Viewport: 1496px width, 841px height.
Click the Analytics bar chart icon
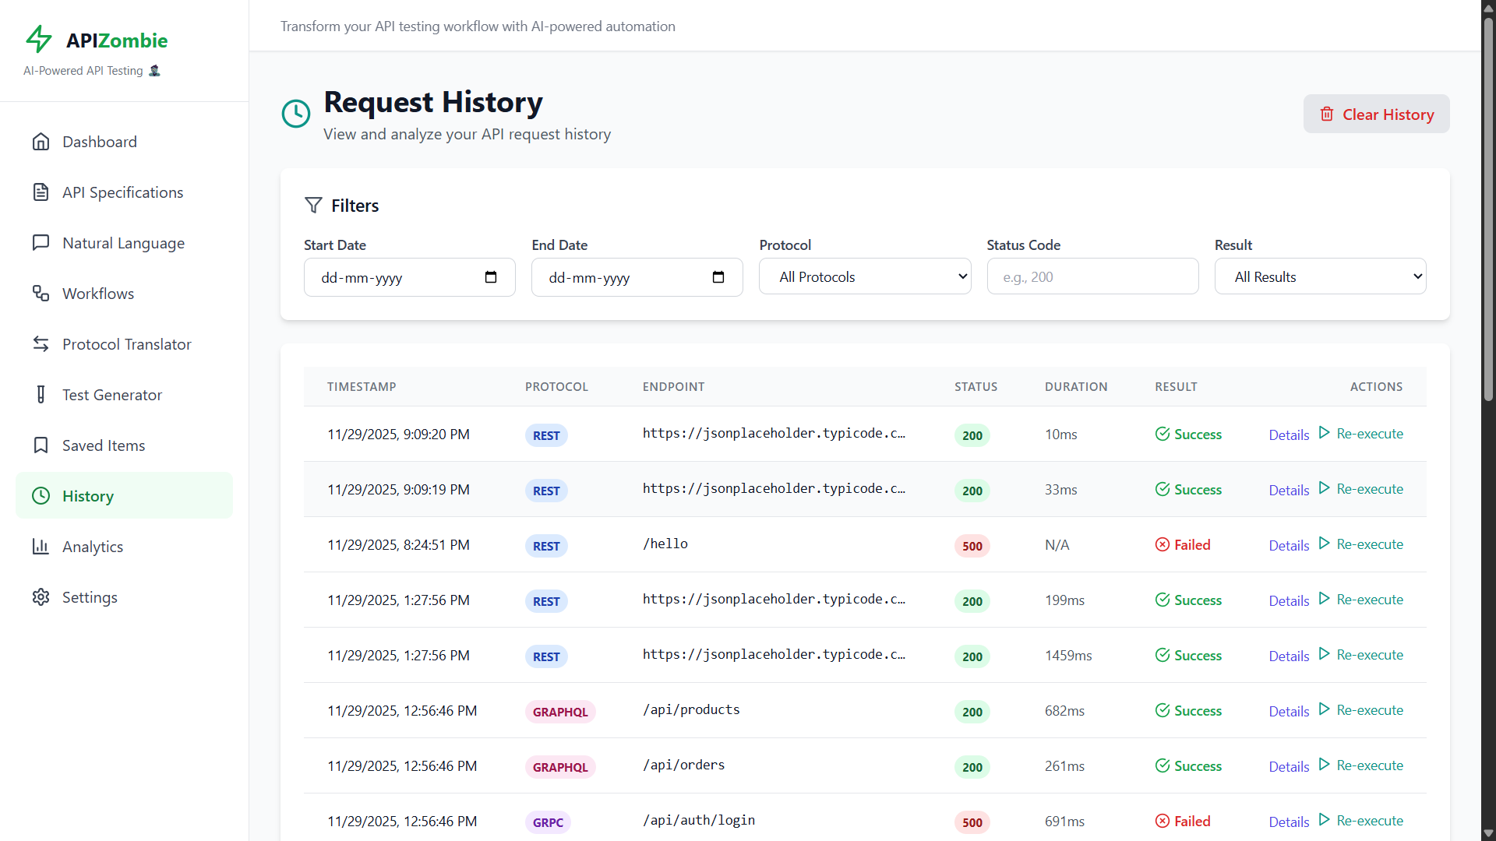(x=41, y=547)
